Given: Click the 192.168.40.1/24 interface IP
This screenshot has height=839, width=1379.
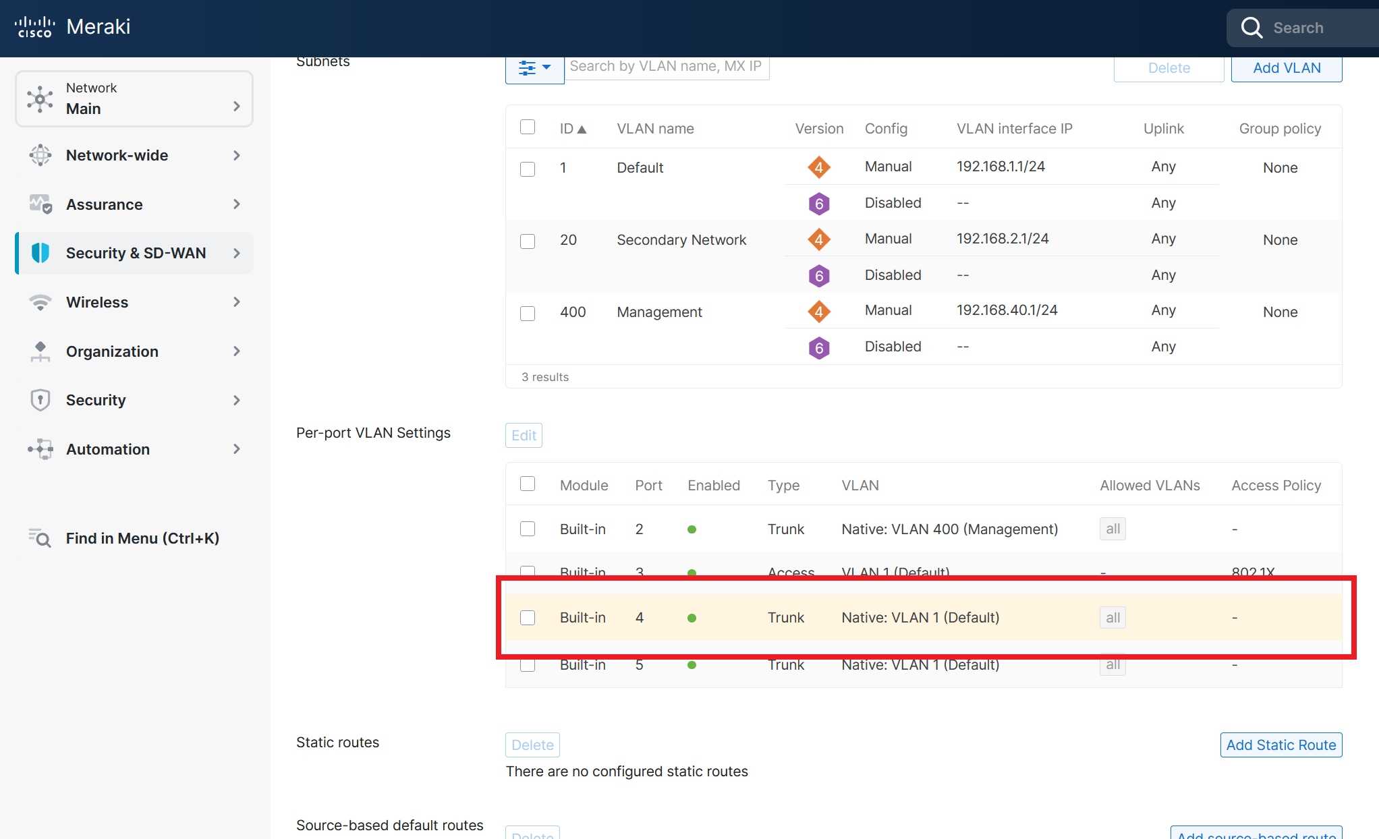Looking at the screenshot, I should (1007, 310).
